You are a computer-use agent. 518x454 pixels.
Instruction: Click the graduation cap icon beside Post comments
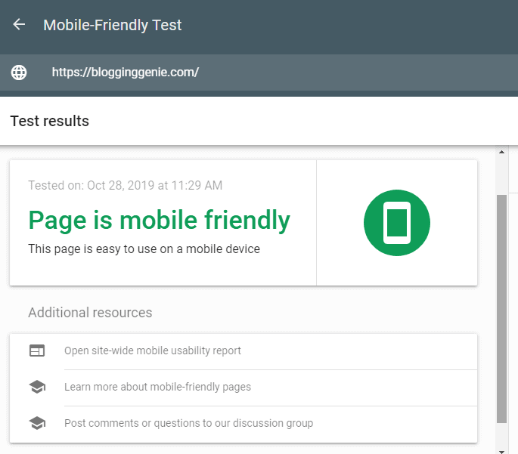click(37, 423)
